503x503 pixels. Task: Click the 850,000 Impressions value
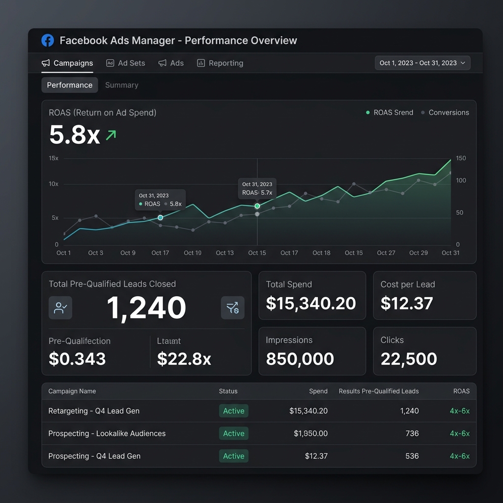[300, 359]
